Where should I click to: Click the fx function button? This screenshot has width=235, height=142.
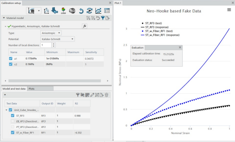pyautogui.click(x=85, y=26)
